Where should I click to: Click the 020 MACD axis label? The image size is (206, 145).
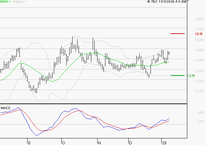click(x=200, y=122)
